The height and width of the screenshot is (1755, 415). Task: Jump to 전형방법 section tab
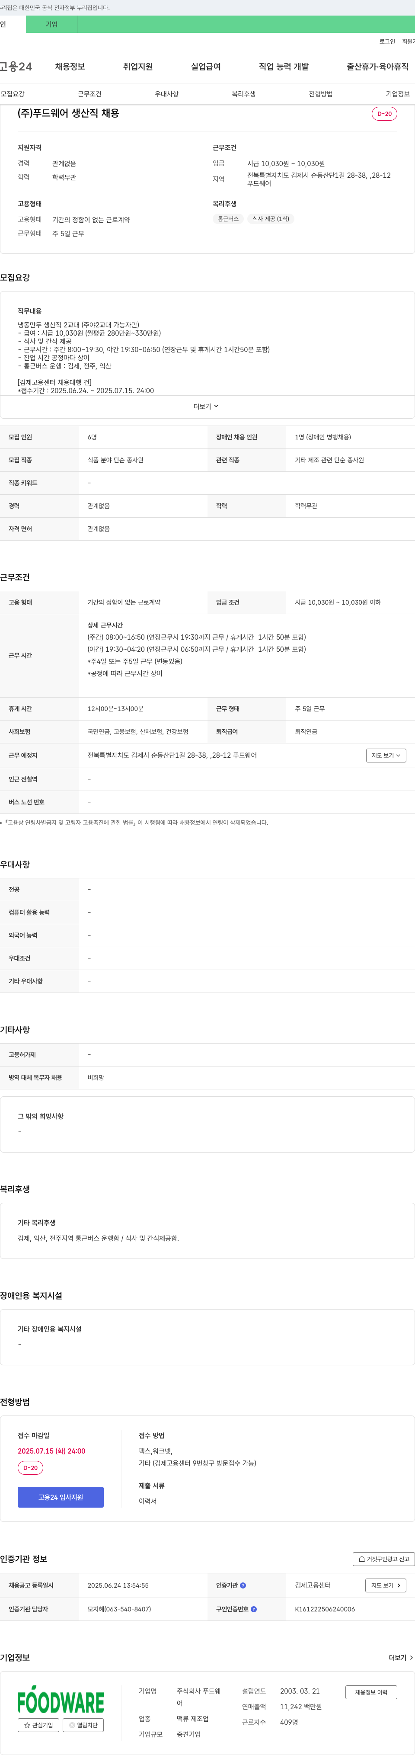[x=320, y=94]
